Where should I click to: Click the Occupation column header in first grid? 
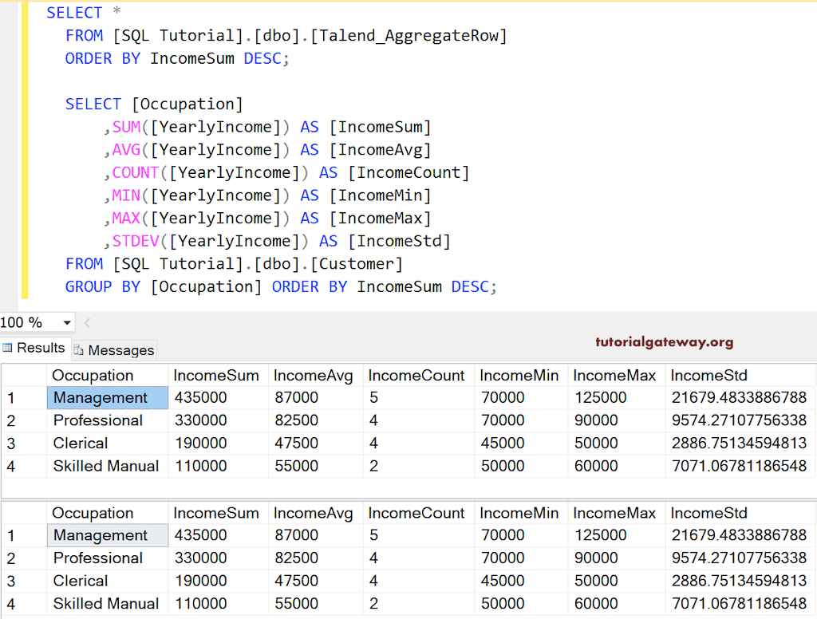(93, 376)
